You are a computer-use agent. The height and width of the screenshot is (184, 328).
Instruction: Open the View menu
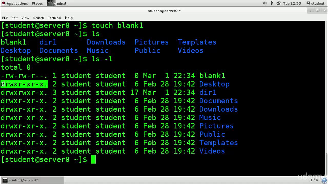click(25, 18)
